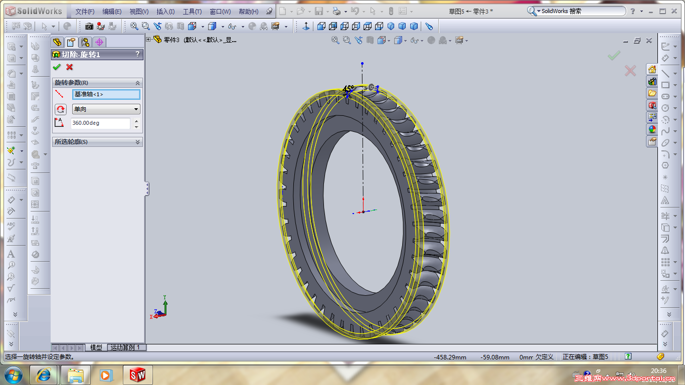Switch to the PropertyManager tab

click(x=71, y=42)
